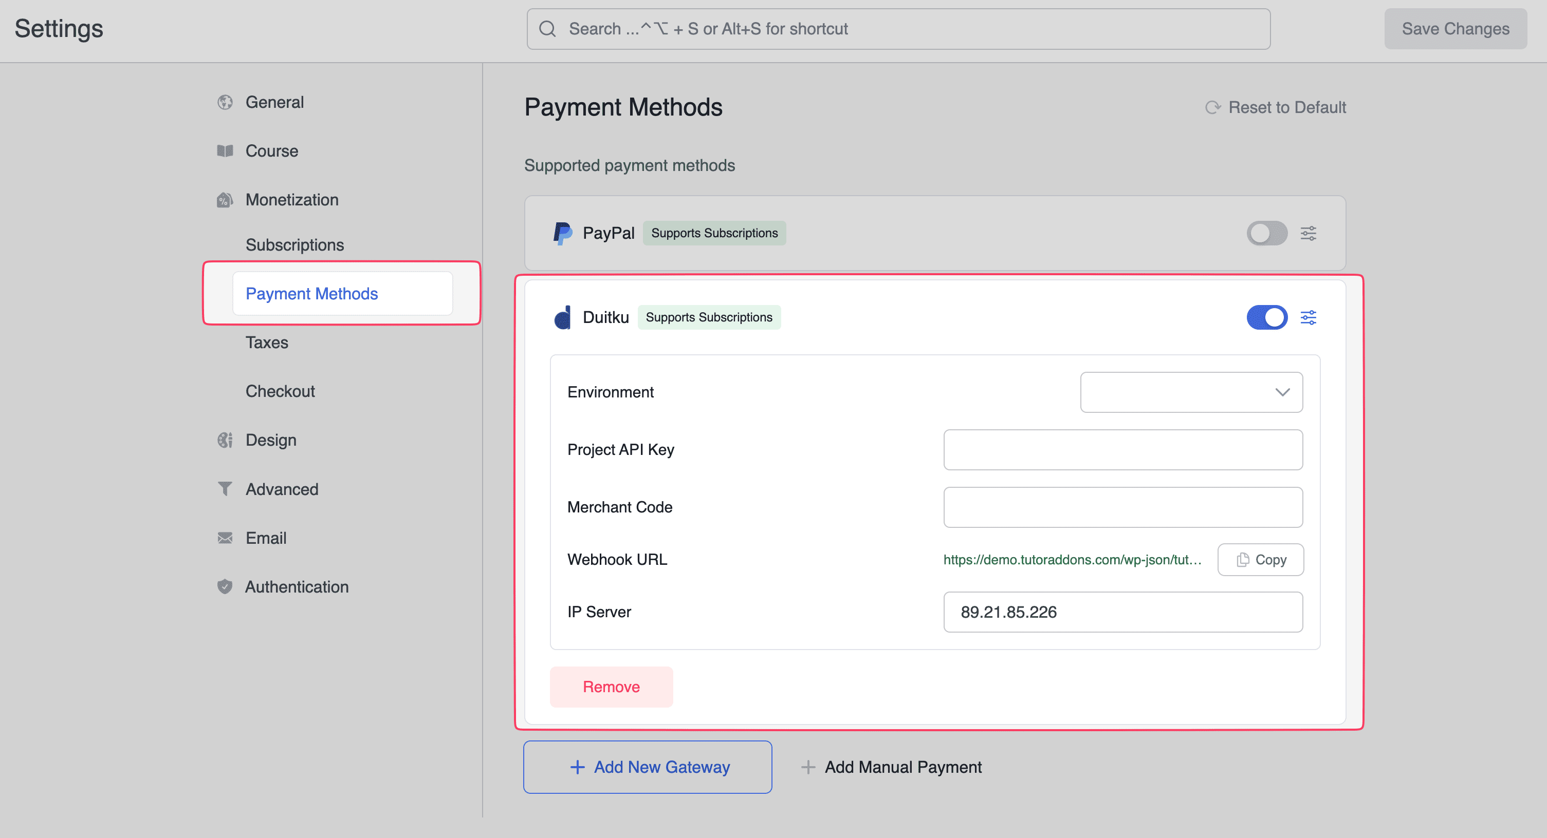Go to Checkout settings section
This screenshot has height=838, width=1547.
280,391
